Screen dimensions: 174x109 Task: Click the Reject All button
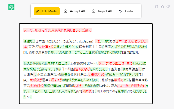pyautogui.click(x=102, y=11)
